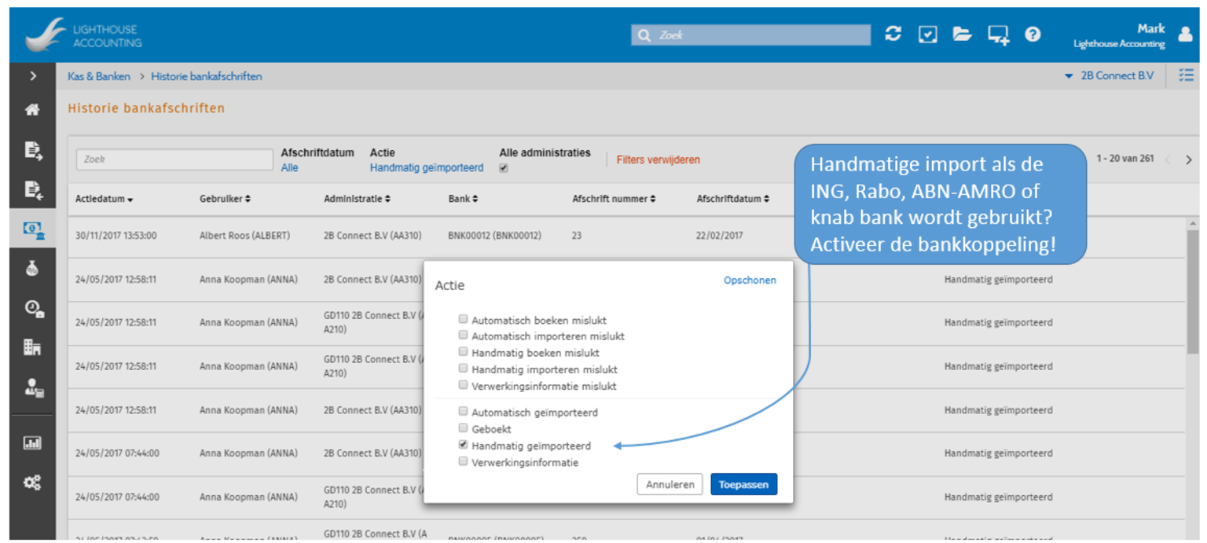Click the user profile icon next to Mark
The height and width of the screenshot is (543, 1207).
pyautogui.click(x=1185, y=35)
